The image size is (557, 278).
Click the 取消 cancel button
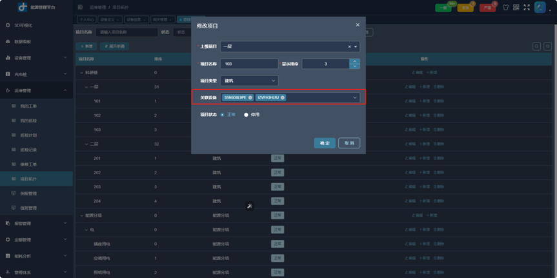coord(349,143)
